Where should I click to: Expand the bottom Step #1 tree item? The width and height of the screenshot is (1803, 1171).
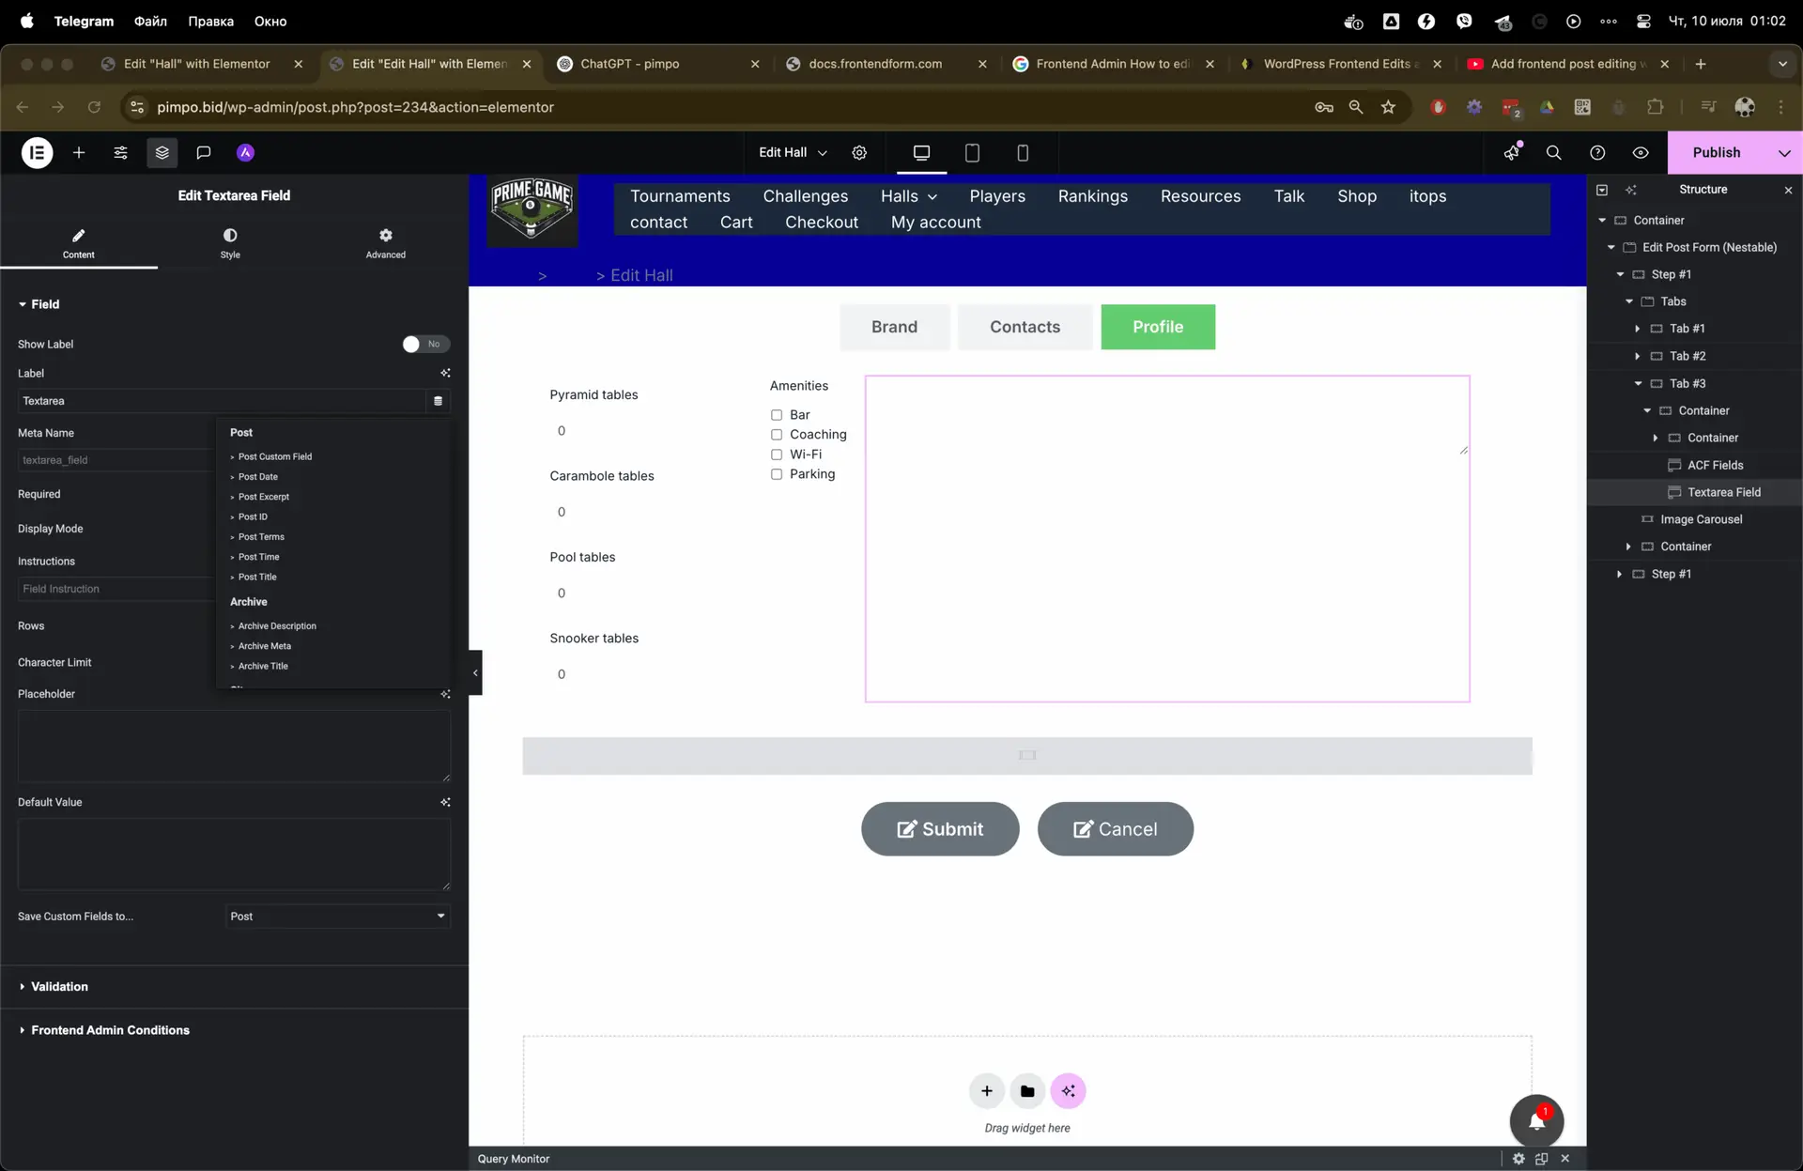point(1619,574)
